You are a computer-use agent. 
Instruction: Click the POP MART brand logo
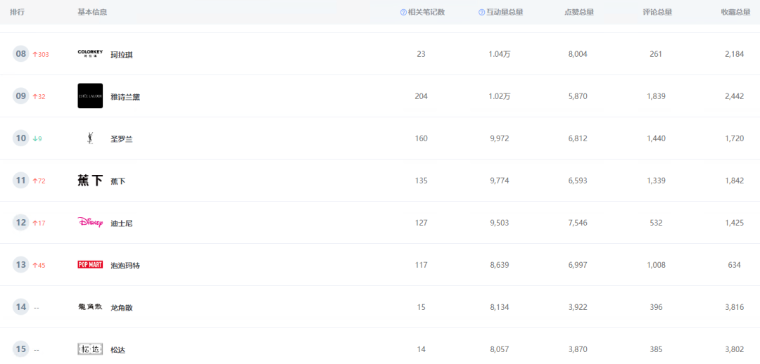pos(90,265)
